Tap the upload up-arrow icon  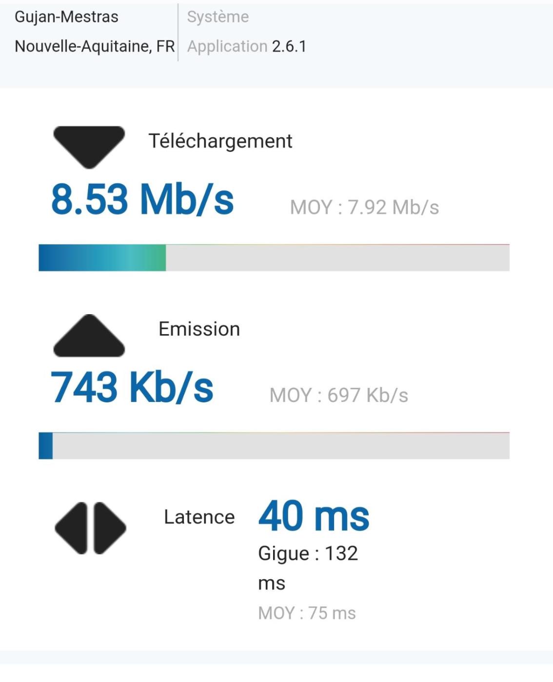point(89,336)
